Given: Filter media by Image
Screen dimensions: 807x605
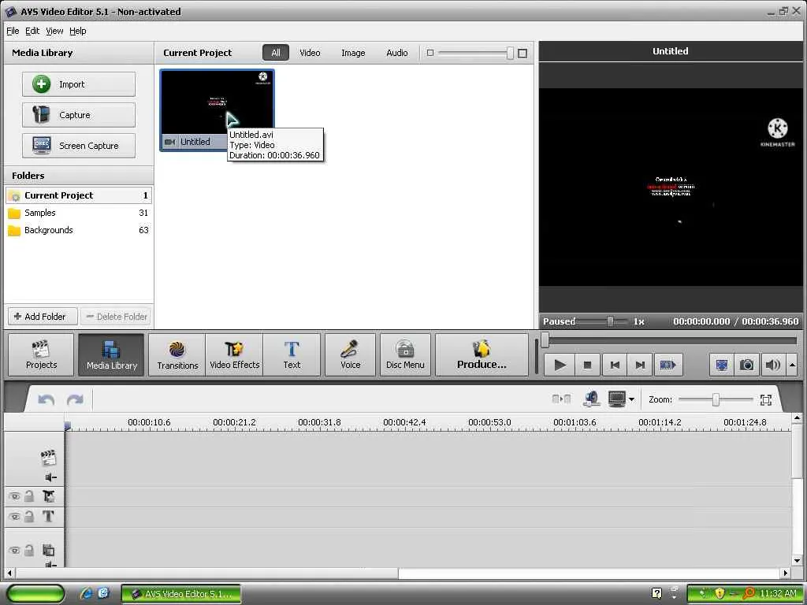Looking at the screenshot, I should pos(353,53).
